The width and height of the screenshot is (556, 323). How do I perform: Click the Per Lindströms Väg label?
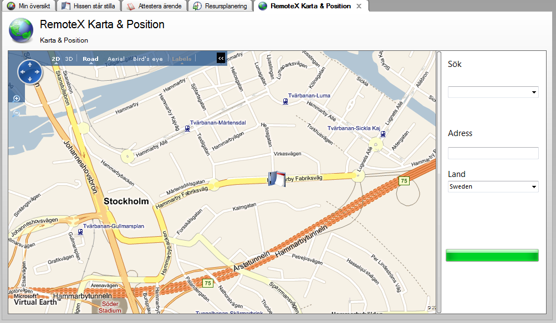(386, 273)
